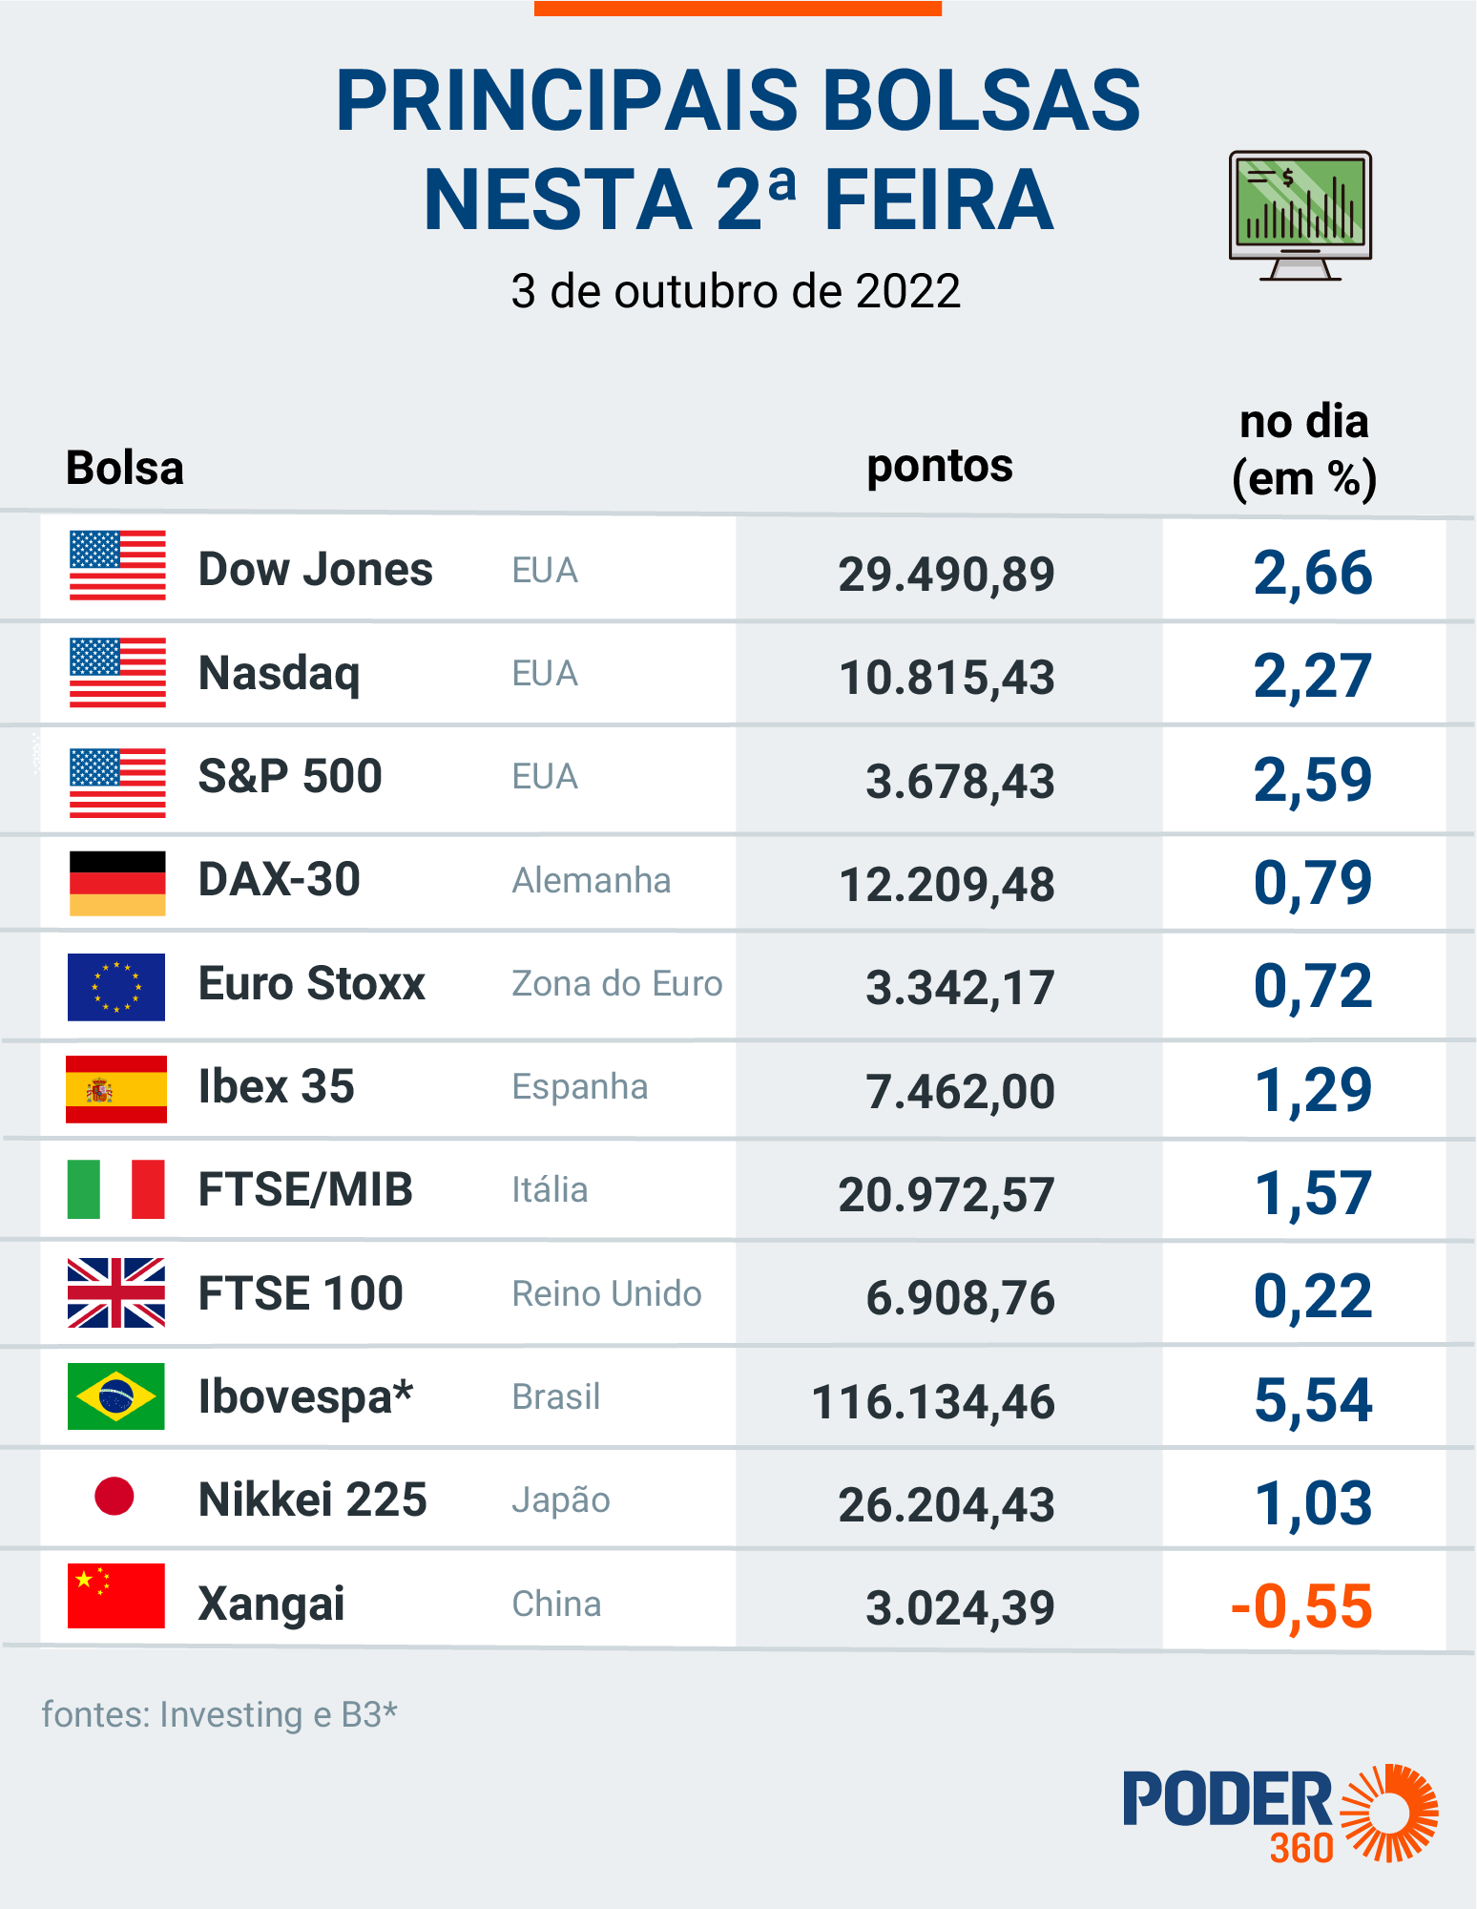This screenshot has width=1477, height=1909.
Task: Click the Bolsa column header
Action: (x=125, y=469)
